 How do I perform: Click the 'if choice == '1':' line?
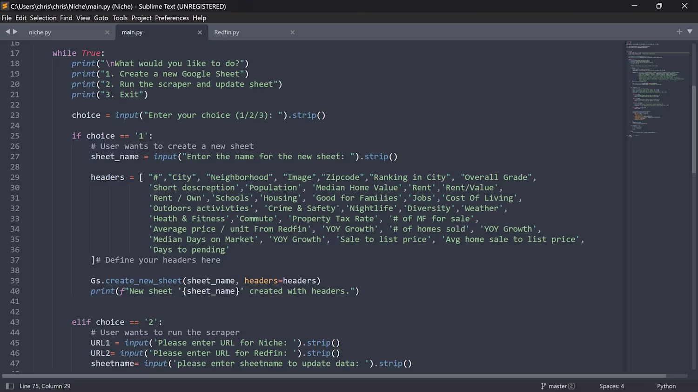(112, 136)
